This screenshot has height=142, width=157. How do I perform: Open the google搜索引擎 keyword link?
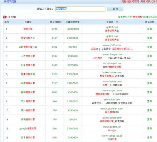[28, 129]
